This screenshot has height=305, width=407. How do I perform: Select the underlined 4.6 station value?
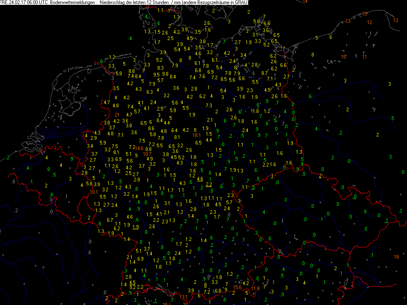(200, 179)
